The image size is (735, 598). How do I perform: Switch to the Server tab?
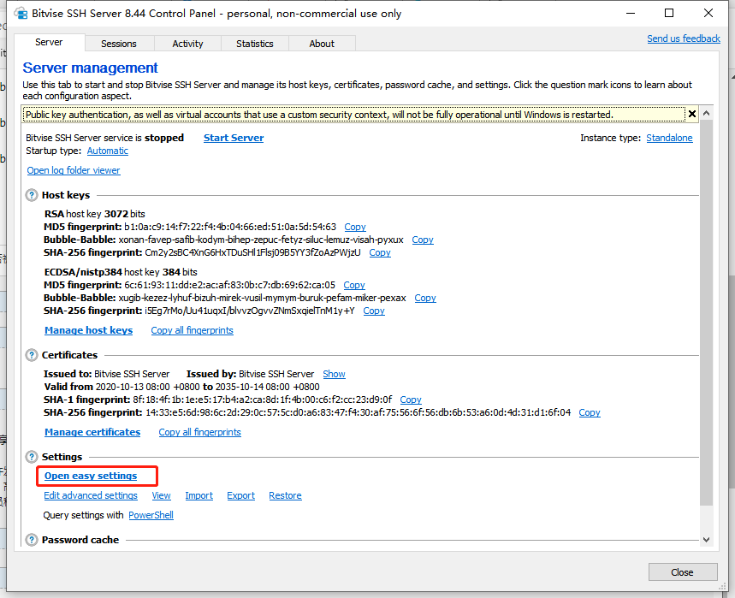point(49,42)
